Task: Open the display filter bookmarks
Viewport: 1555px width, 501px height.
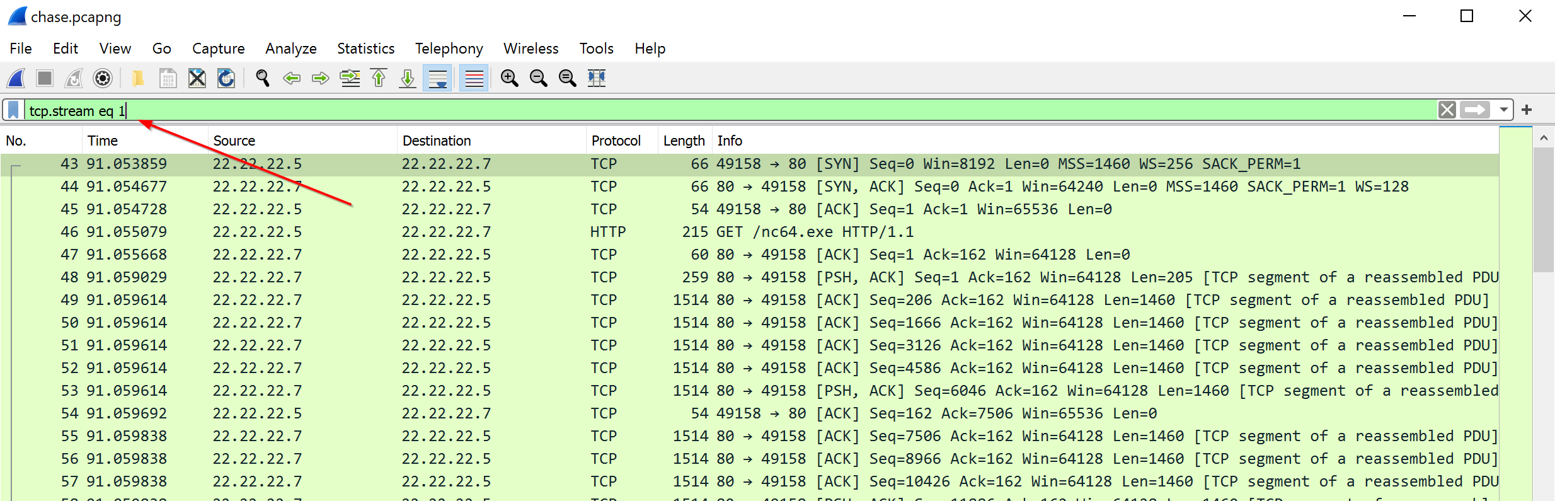Action: click(x=13, y=110)
